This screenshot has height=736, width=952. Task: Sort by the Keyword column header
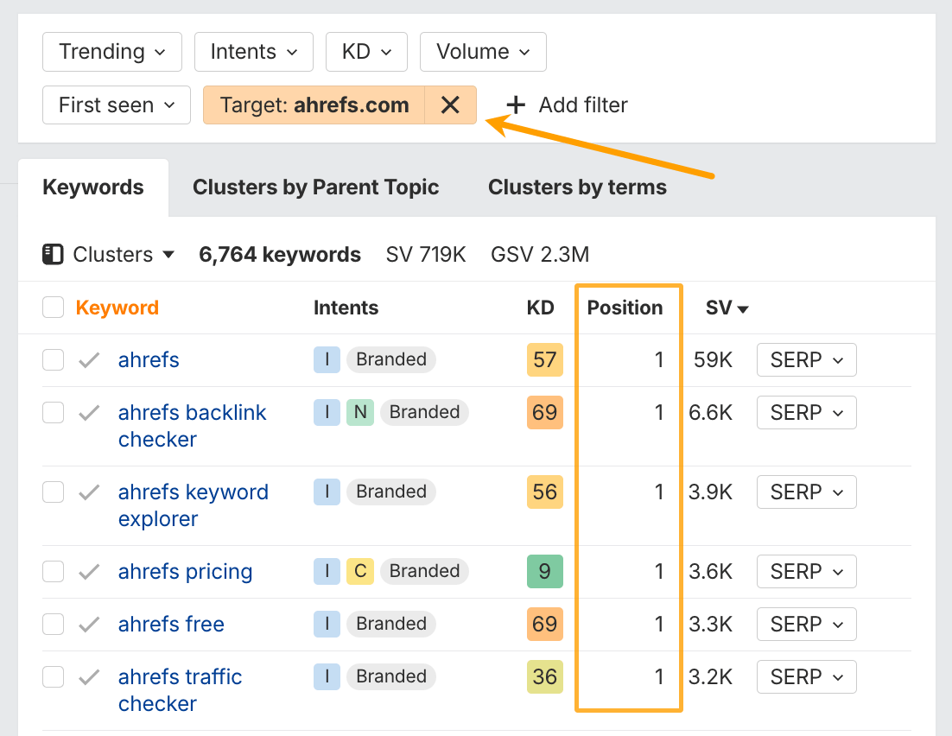coord(117,307)
